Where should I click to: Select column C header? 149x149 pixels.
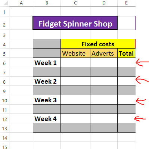pyautogui.click(x=75, y=3)
